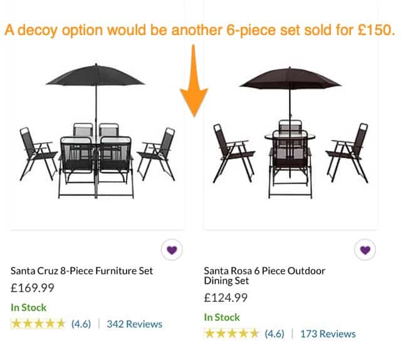Click the £124.99 price

click(226, 298)
